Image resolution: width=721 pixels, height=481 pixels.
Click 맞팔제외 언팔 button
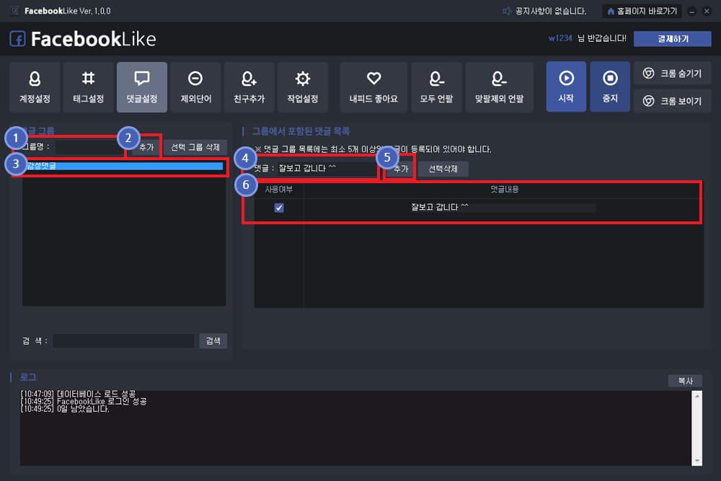[x=500, y=87]
